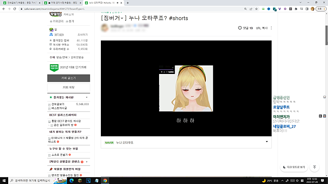Screen dimensions: 328x184
Task: Click the page vertical scrollbar thumb
Action: click(x=326, y=35)
